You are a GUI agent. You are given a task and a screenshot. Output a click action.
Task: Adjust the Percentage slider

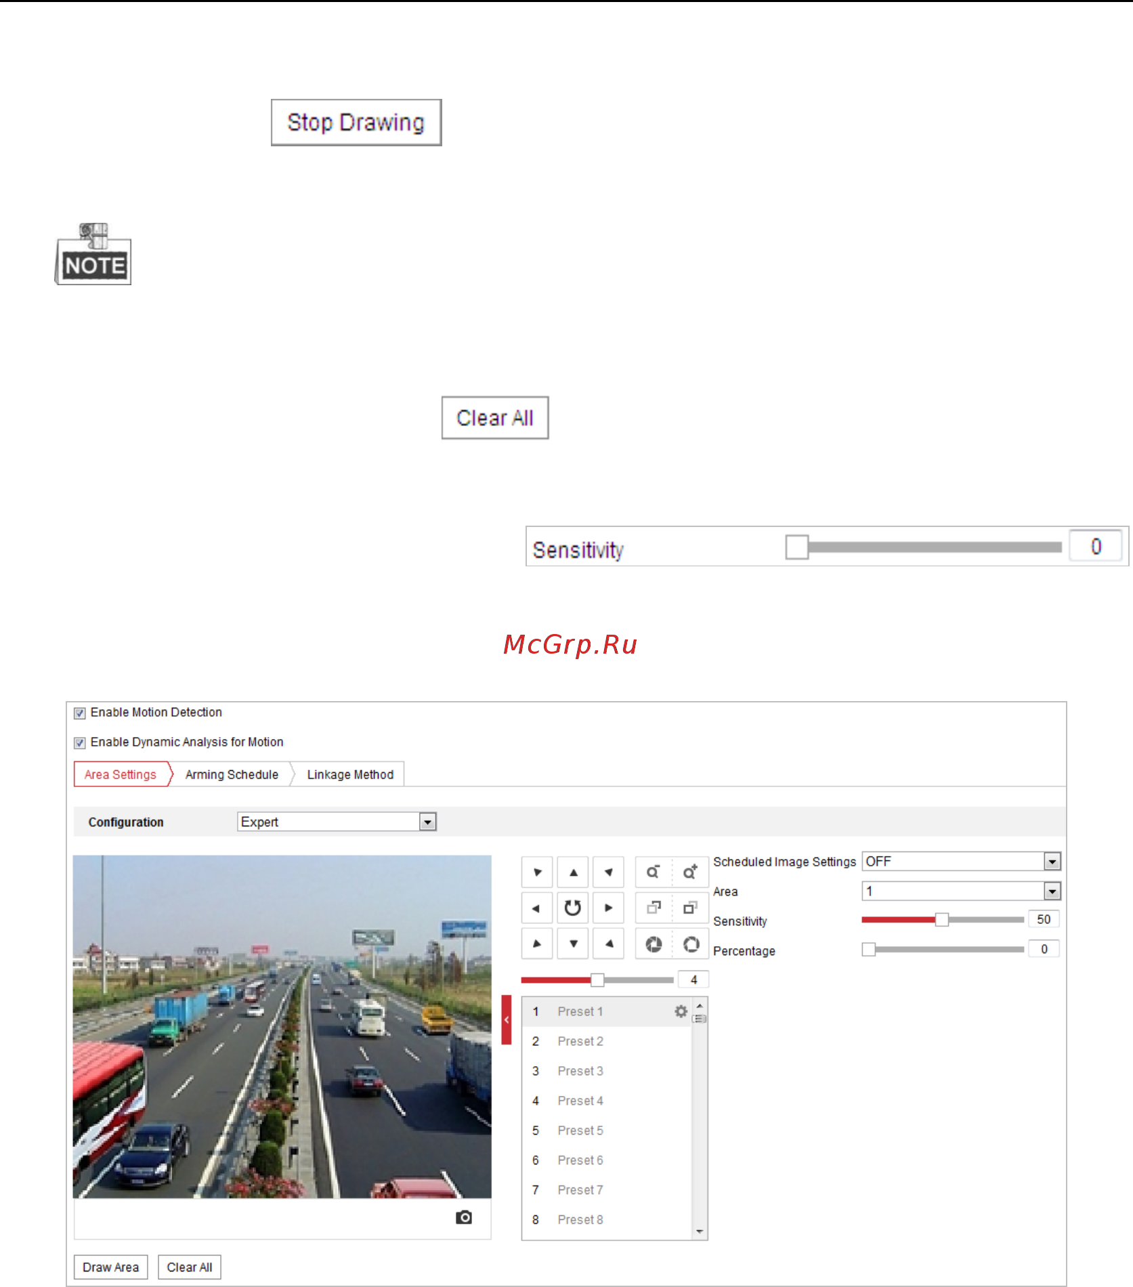click(x=942, y=950)
